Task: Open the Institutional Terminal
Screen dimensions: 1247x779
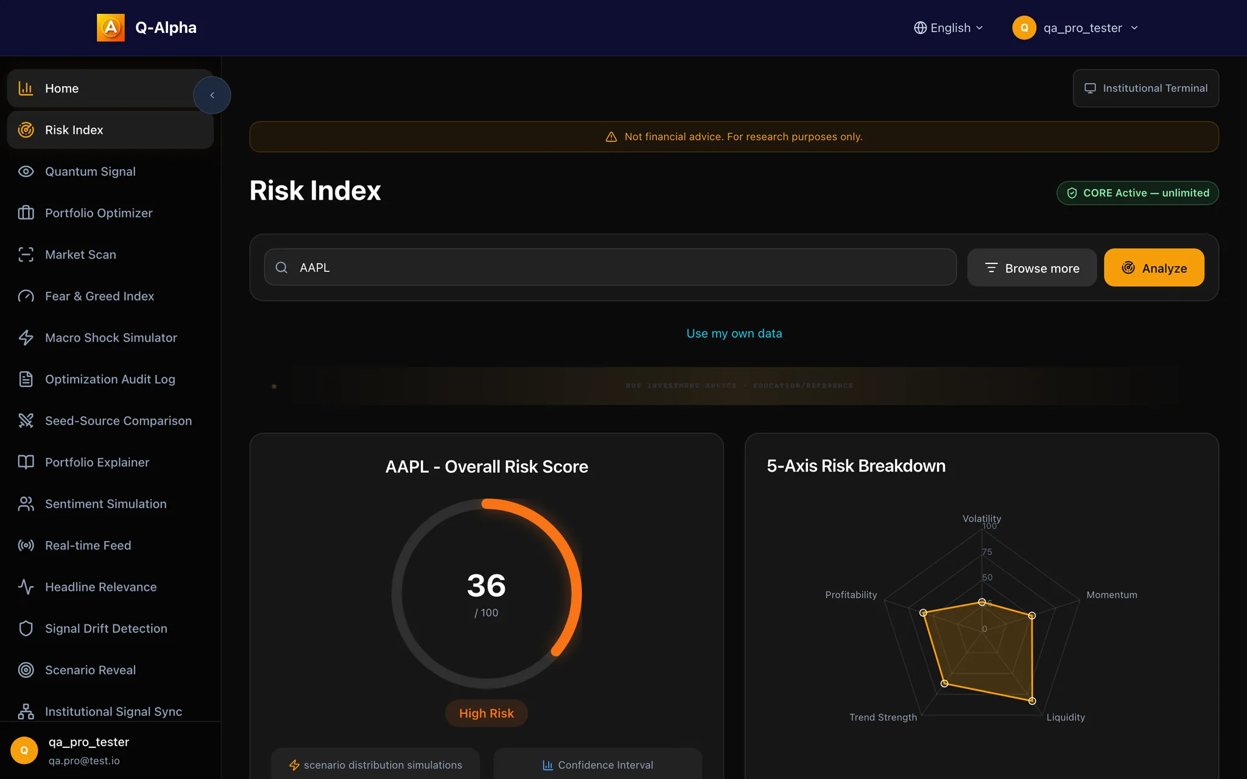Action: coord(1145,88)
